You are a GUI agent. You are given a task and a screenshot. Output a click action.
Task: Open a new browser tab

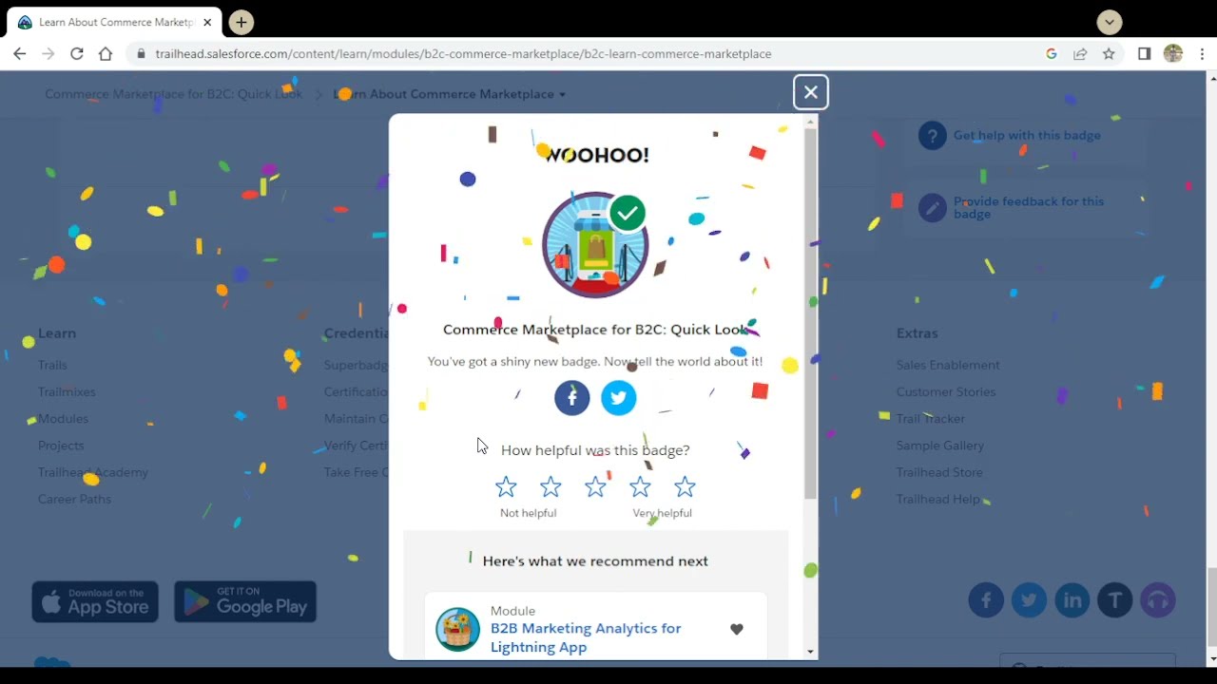[x=241, y=22]
